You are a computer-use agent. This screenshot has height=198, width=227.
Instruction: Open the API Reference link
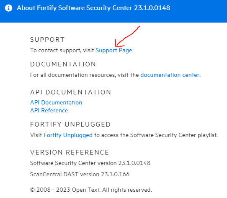pyautogui.click(x=49, y=110)
